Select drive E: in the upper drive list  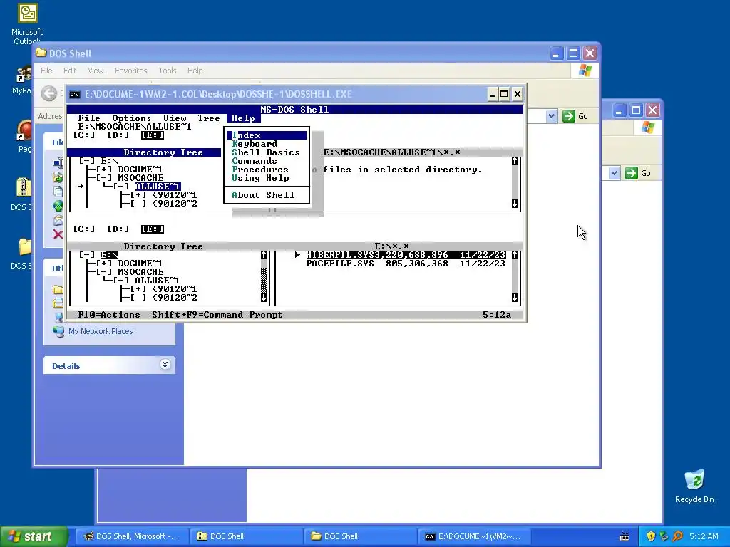[x=153, y=135]
